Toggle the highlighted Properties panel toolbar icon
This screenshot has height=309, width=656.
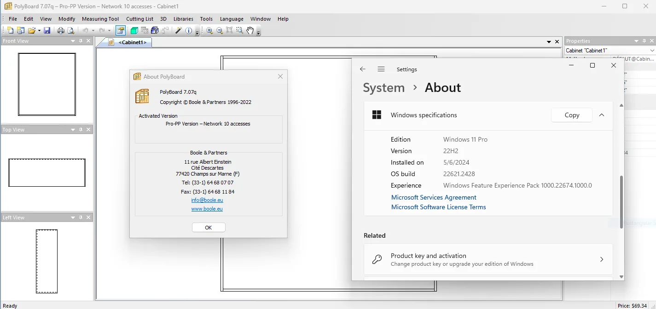click(x=121, y=30)
